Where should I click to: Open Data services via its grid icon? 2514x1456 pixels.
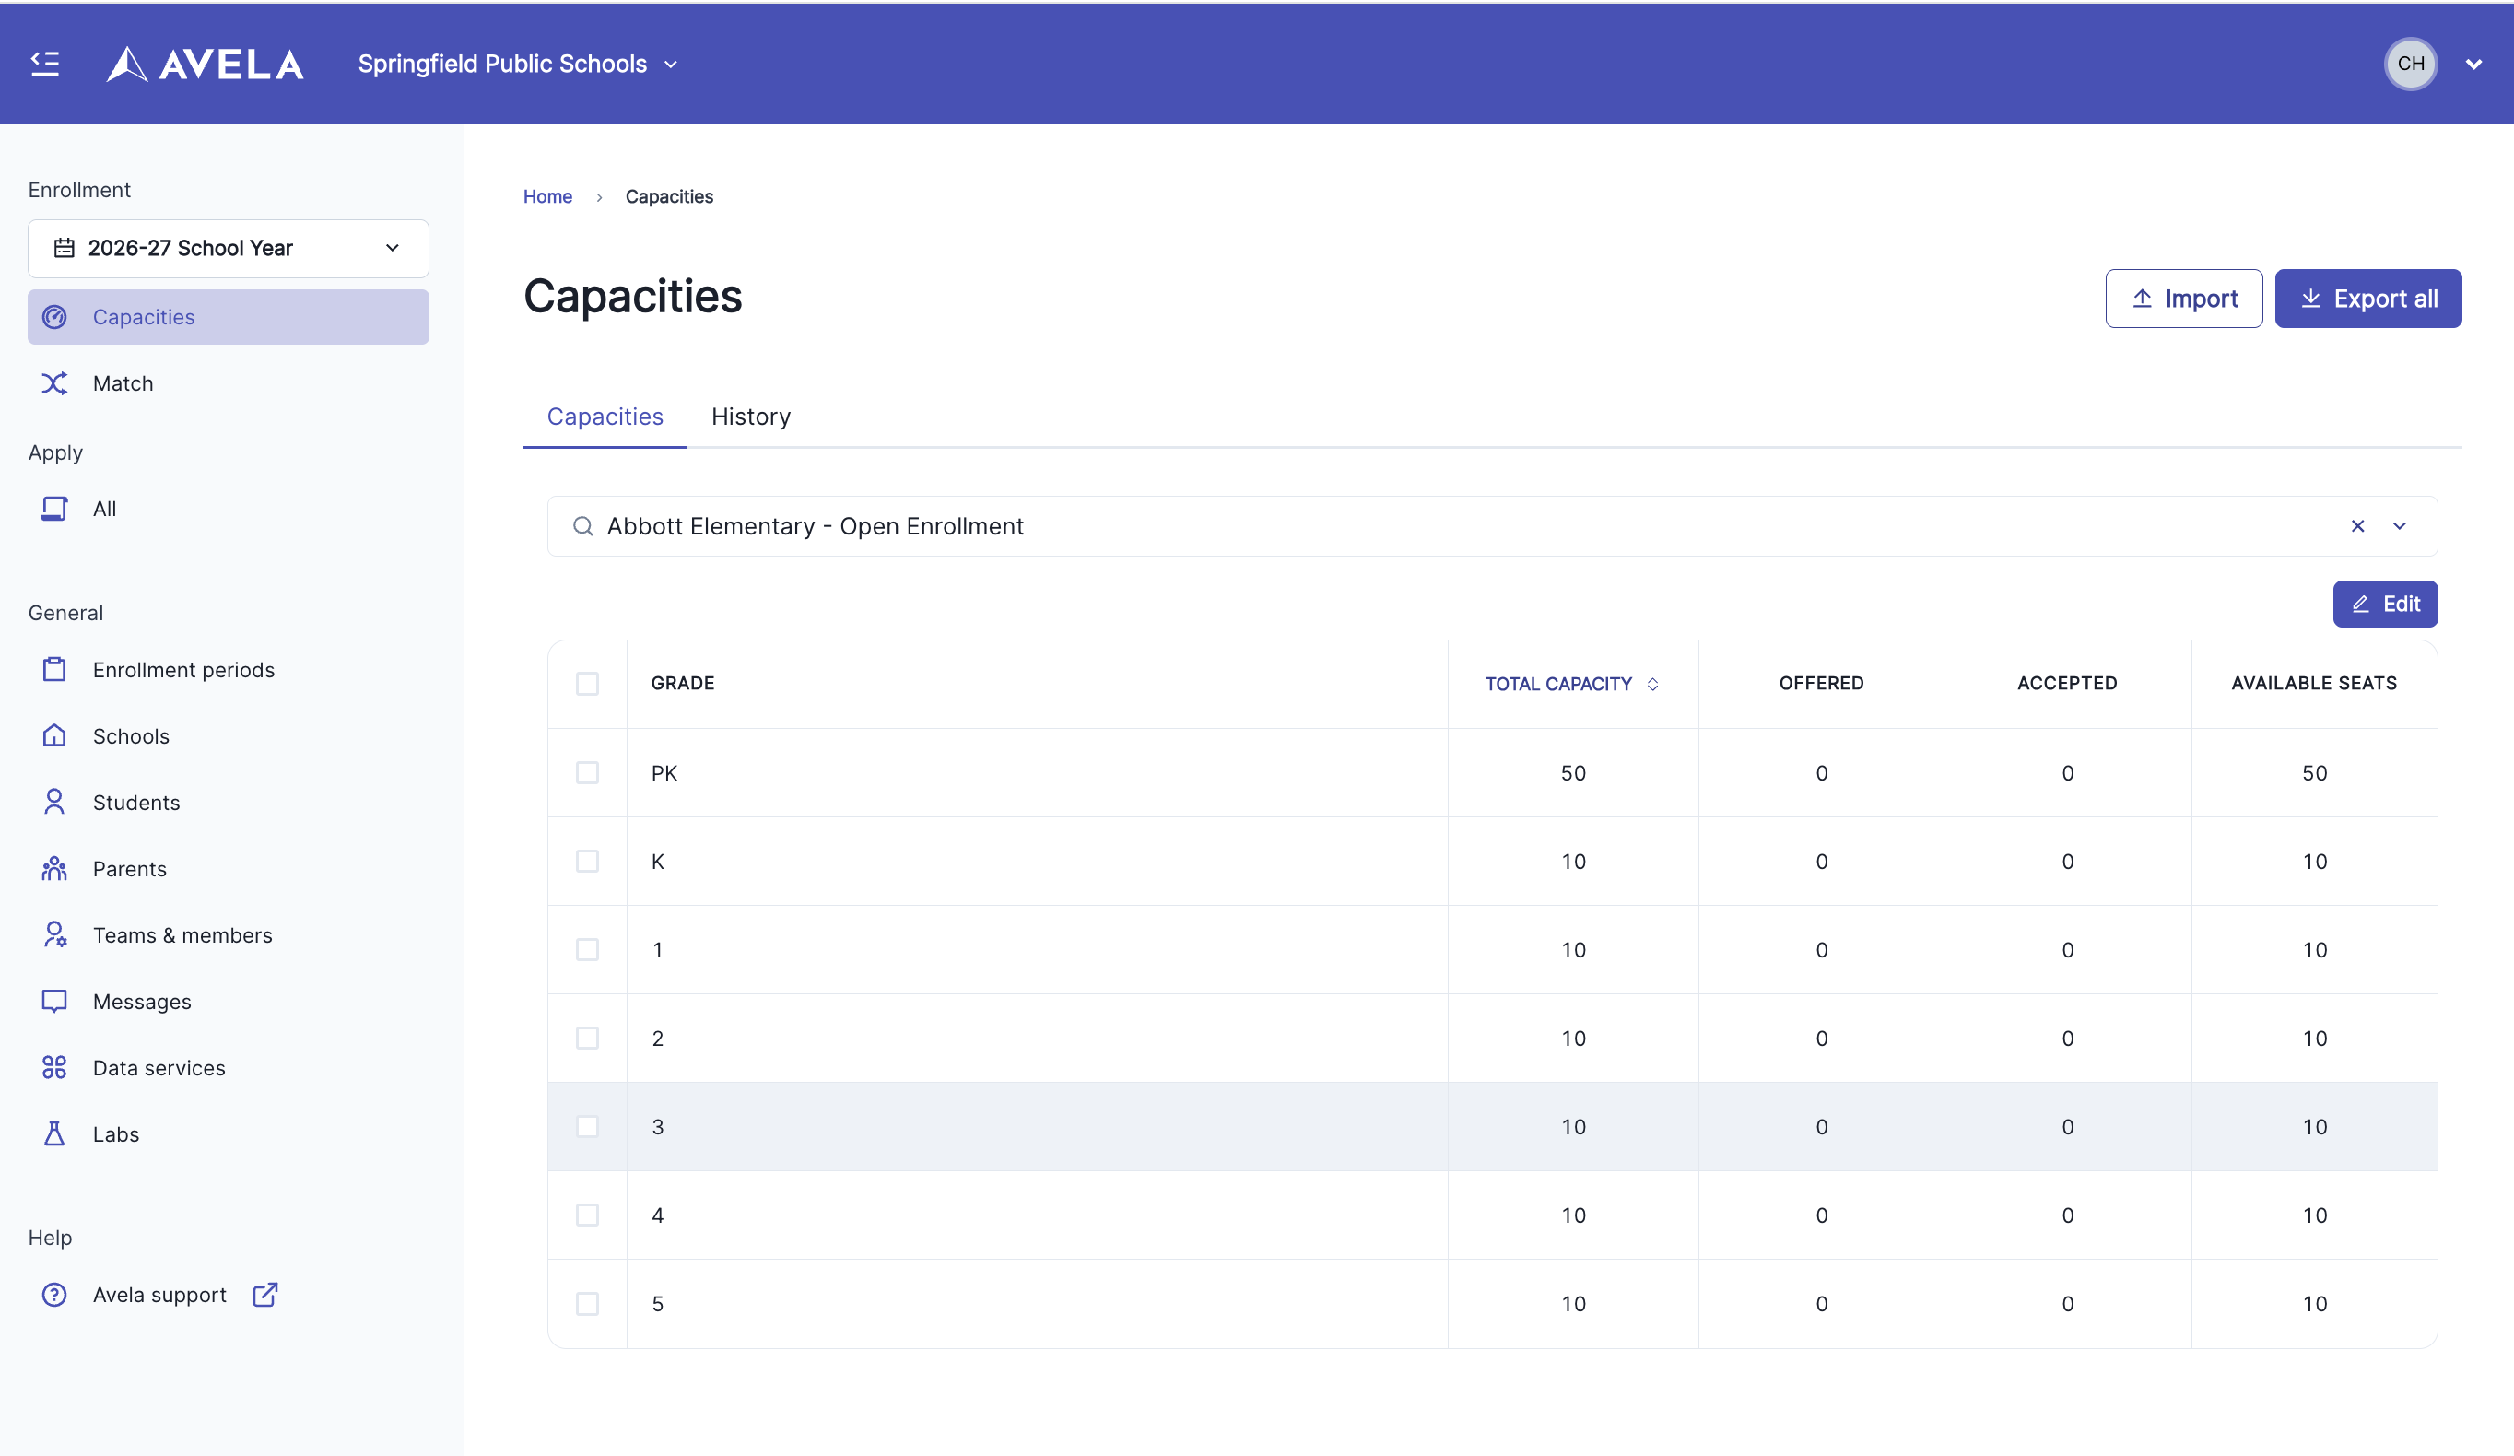[53, 1068]
